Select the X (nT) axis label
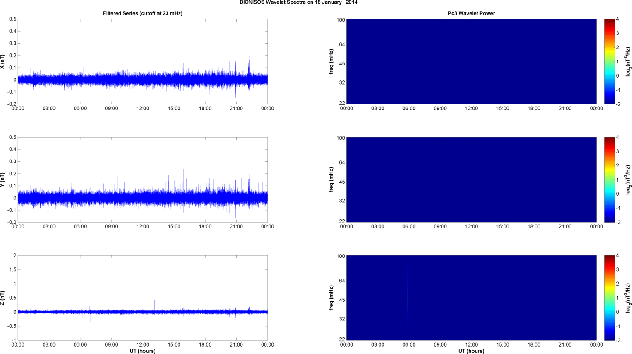Image resolution: width=632 pixels, height=354 pixels. tap(3, 62)
